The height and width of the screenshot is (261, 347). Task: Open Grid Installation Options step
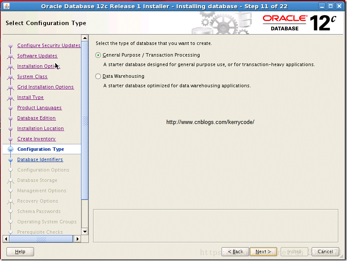pyautogui.click(x=45, y=87)
